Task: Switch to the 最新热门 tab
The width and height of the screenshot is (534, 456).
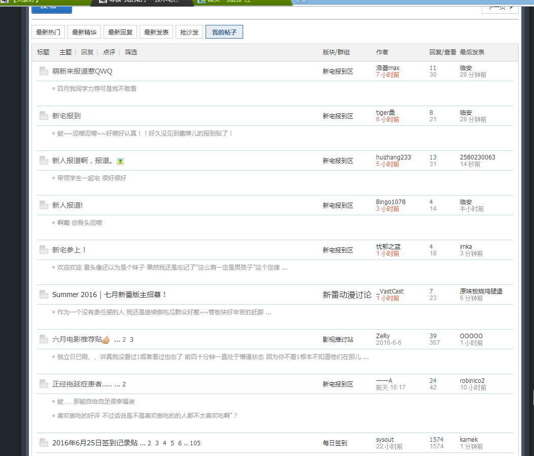Action: click(48, 32)
